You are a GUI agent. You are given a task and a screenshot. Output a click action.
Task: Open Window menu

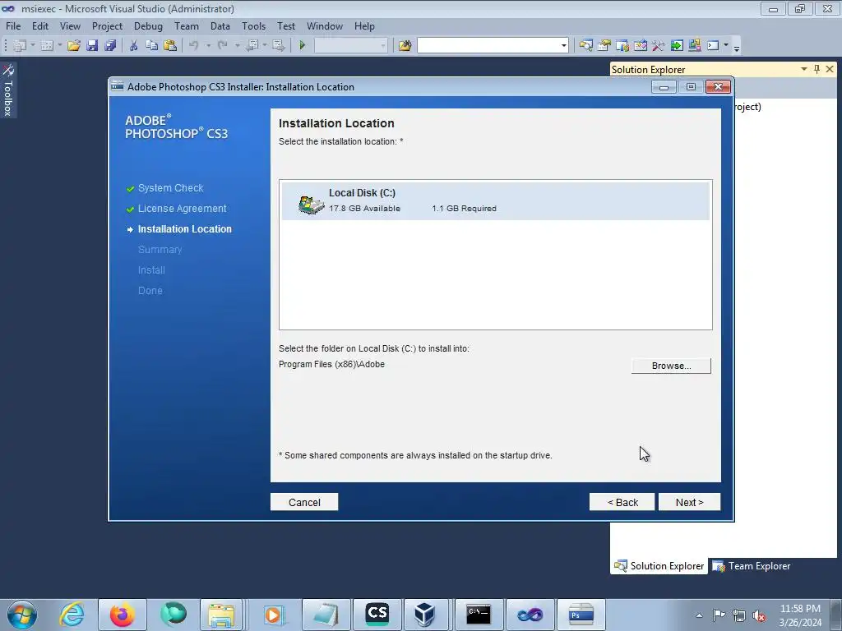324,25
